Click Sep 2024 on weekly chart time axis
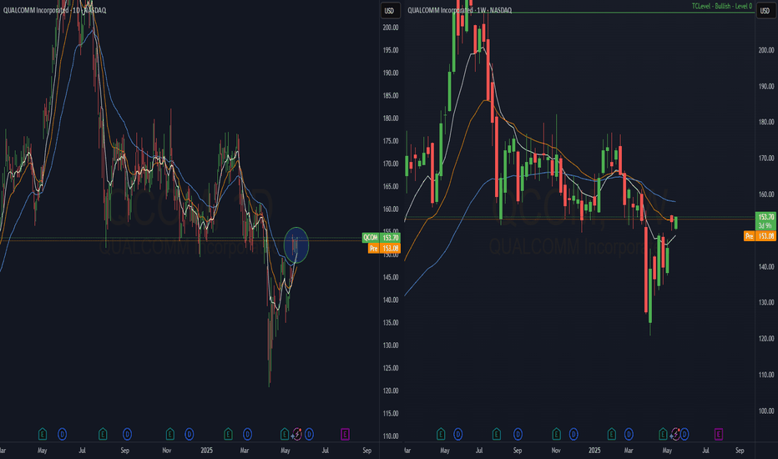Viewport: 778px width, 459px height. 518,451
